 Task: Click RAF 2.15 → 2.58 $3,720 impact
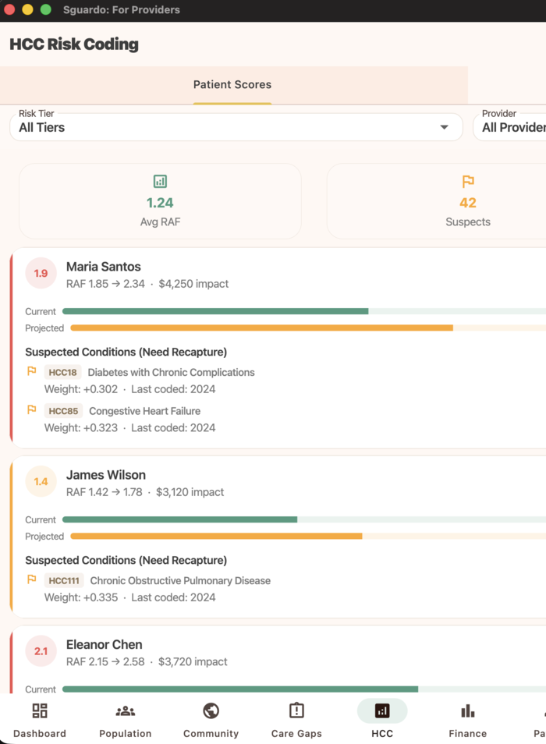pyautogui.click(x=147, y=662)
